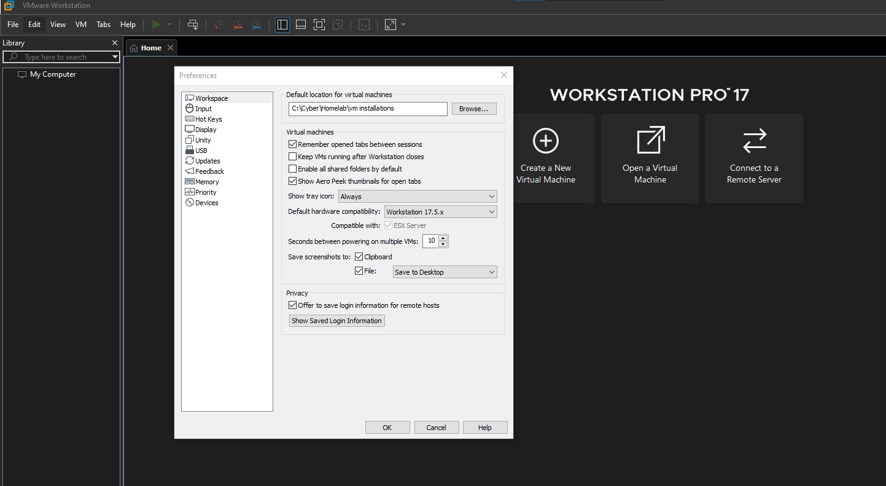The width and height of the screenshot is (886, 486).
Task: Click Create a New Virtual Machine
Action: click(545, 159)
